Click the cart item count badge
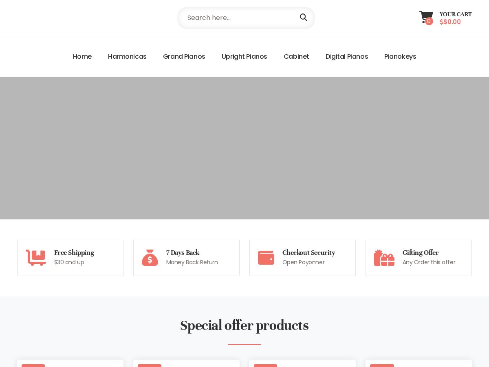The height and width of the screenshot is (367, 489). pyautogui.click(x=429, y=21)
